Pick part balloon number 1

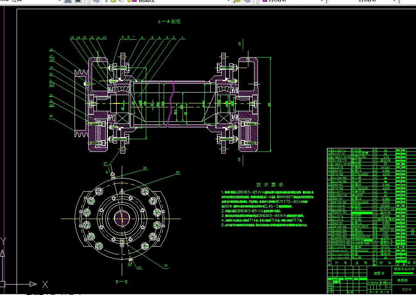coord(182,38)
